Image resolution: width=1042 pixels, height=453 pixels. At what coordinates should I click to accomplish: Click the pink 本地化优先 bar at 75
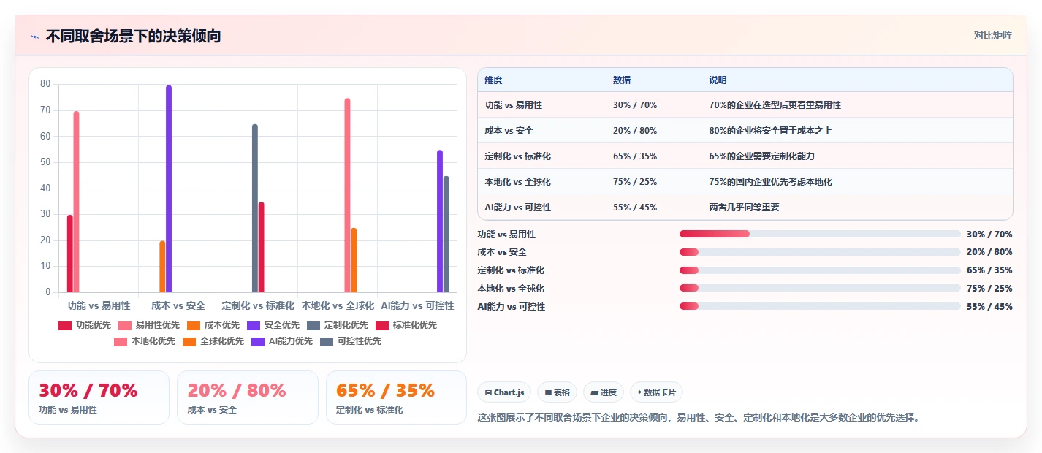pyautogui.click(x=348, y=196)
